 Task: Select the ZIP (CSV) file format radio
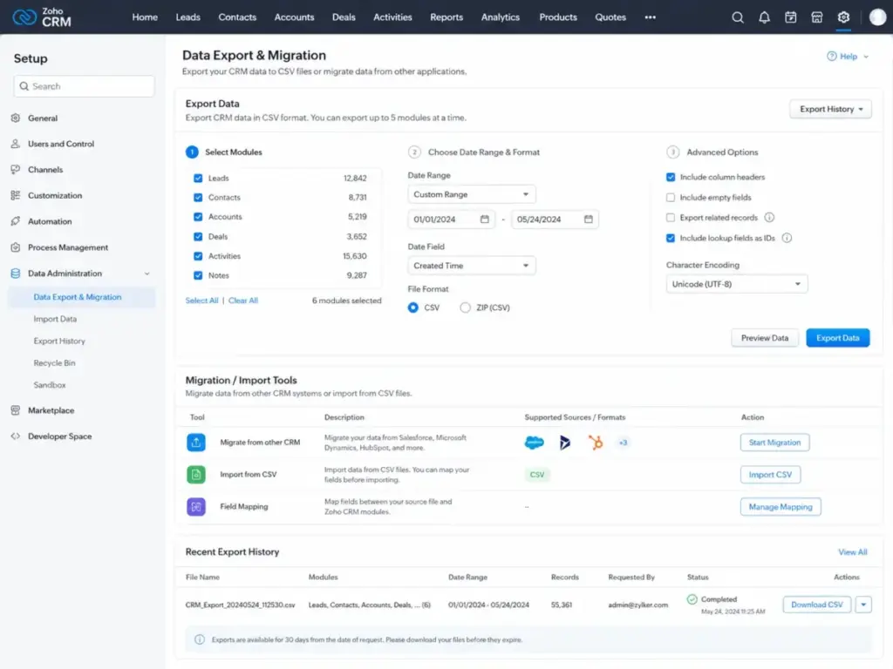[466, 307]
